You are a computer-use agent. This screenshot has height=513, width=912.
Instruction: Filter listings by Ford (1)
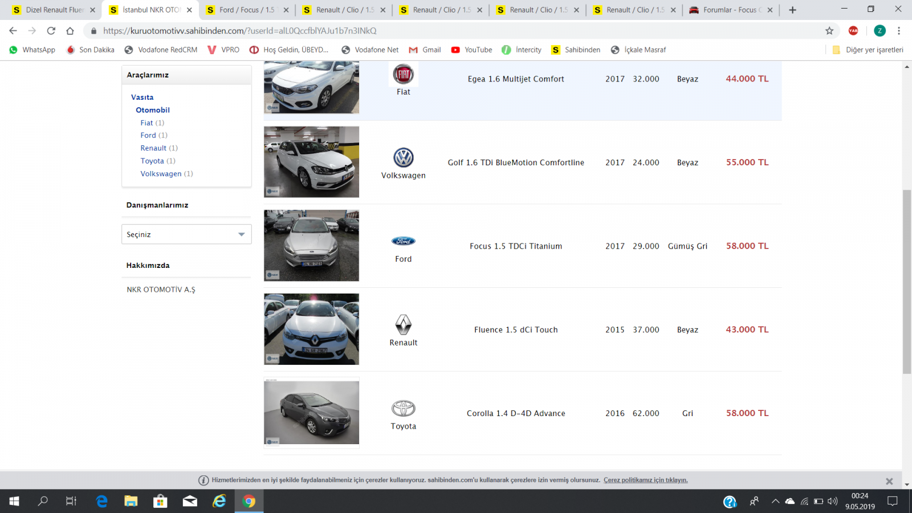[154, 135]
